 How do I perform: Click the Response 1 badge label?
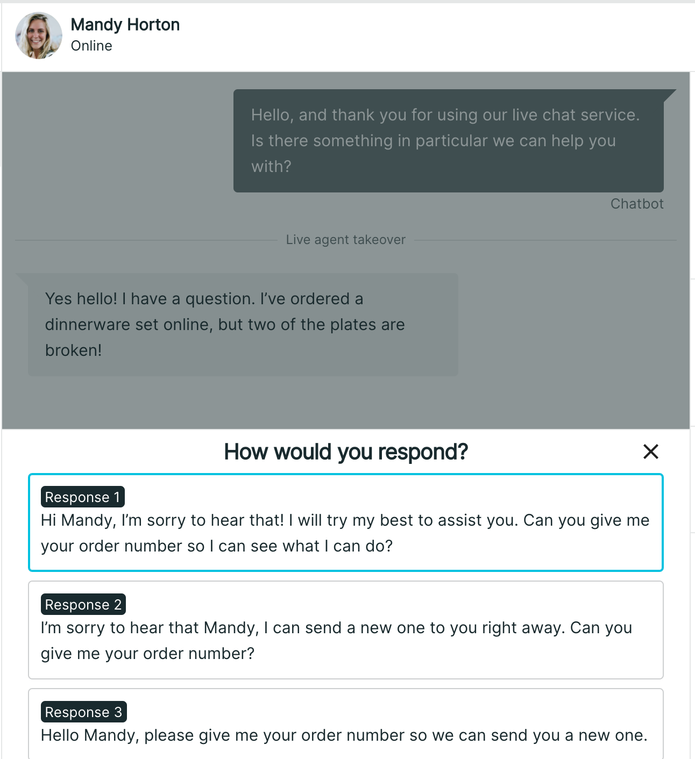(x=82, y=497)
